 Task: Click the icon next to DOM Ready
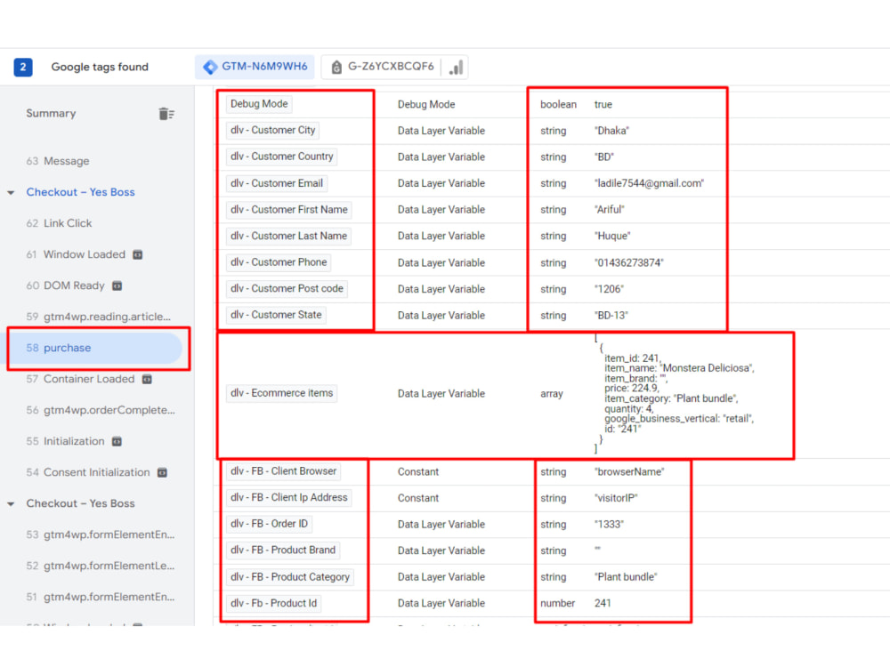point(117,285)
